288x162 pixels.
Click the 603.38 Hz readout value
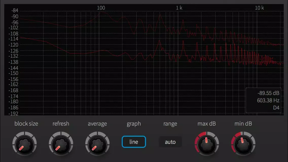click(x=268, y=100)
